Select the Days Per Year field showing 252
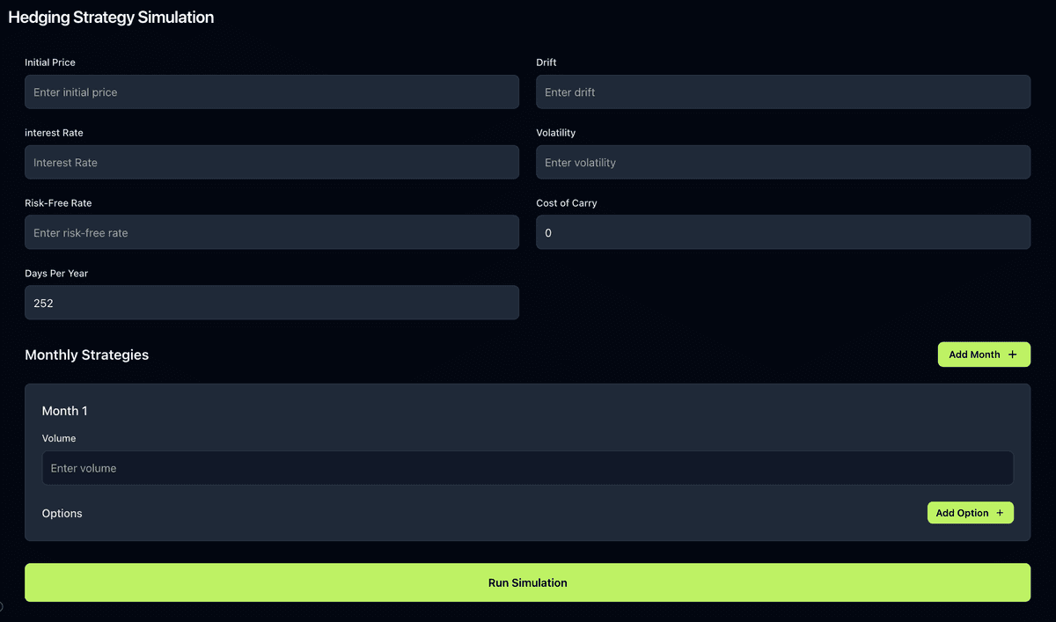The image size is (1056, 622). (x=271, y=303)
